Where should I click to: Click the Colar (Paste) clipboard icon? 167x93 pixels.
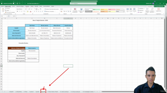(3, 9)
